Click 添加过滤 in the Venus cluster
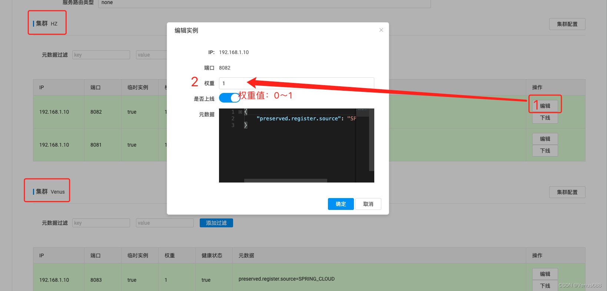 (216, 223)
